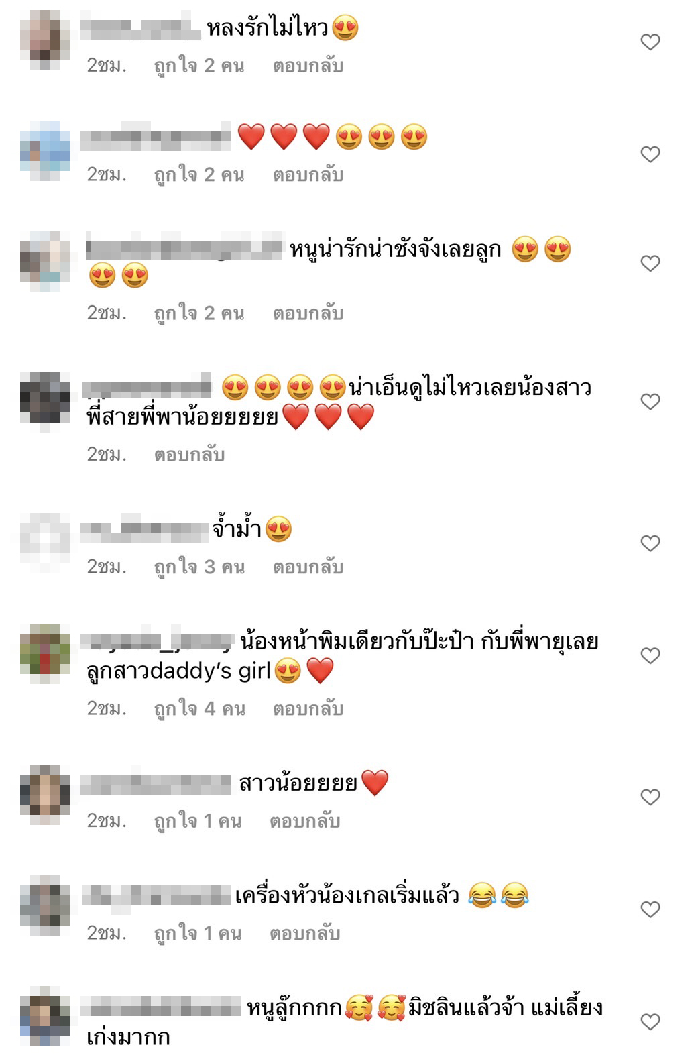Screen dimensions: 696x1057
Task: Tap ตอบกลับ under "น่าเอ็นดูไม่ไหวเลย" comment
Action: tap(189, 455)
